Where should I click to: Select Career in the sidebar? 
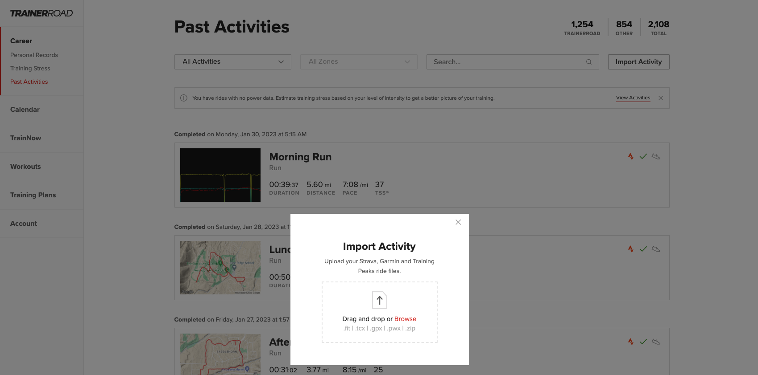click(x=21, y=41)
